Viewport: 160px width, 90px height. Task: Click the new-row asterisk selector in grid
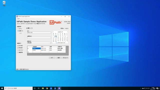[30, 52]
